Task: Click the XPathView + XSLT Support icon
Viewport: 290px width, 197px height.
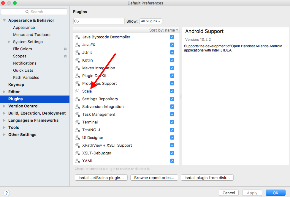Action: 77,145
